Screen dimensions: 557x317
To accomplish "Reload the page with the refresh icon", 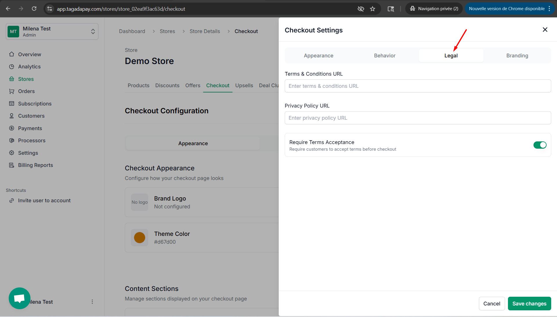I will coord(34,9).
